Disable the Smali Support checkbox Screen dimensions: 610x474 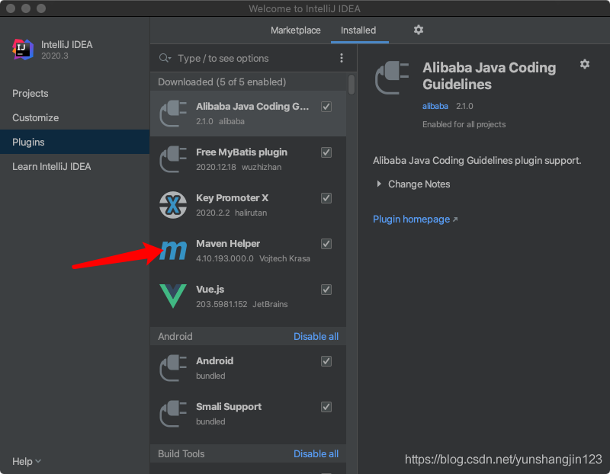point(326,407)
